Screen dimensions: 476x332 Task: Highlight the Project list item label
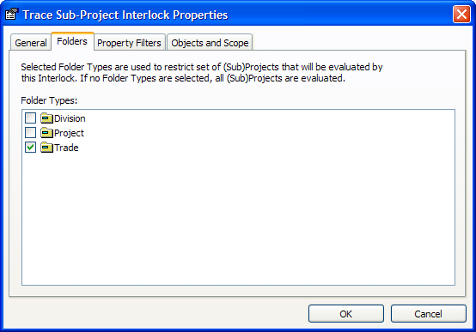point(69,133)
